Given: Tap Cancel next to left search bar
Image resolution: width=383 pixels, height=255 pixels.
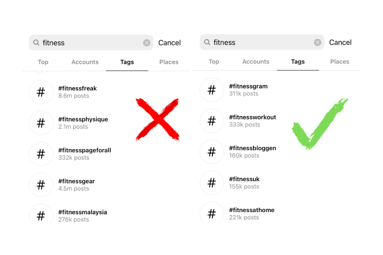Looking at the screenshot, I should (169, 43).
